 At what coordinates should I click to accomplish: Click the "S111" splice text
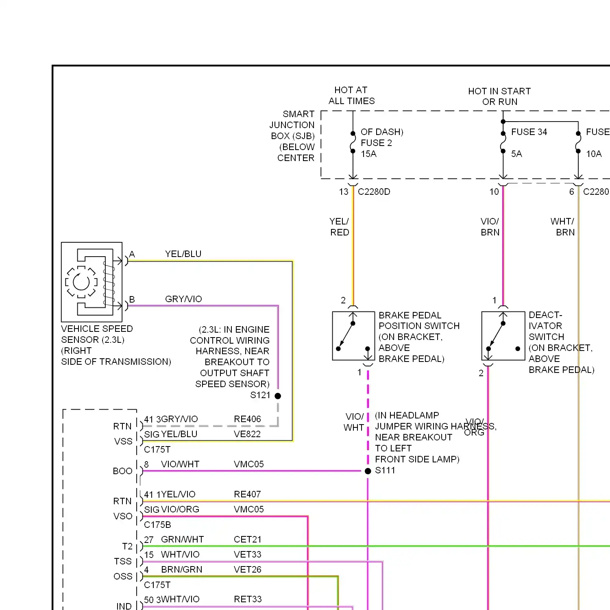(x=385, y=470)
